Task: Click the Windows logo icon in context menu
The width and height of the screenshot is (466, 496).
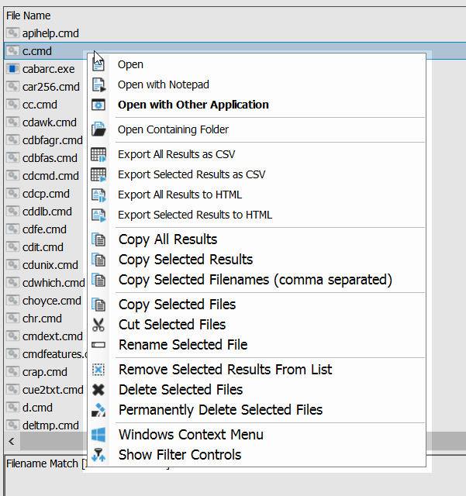Action: 98,435
